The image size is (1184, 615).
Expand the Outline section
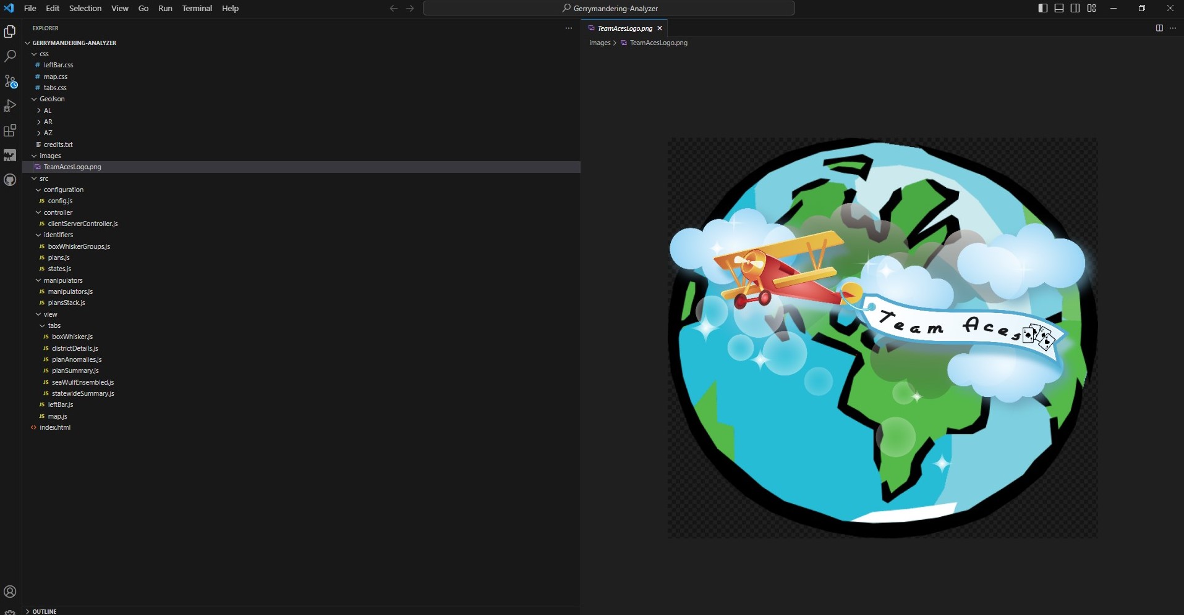click(x=44, y=611)
